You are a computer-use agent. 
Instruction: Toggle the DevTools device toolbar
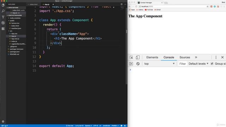[x=138, y=57]
